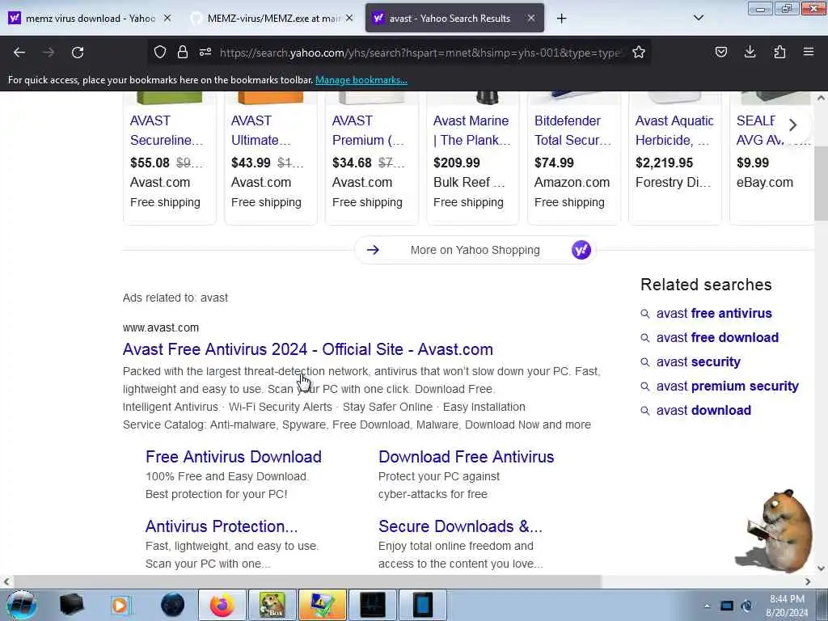Switch to memz virus download tab
The width and height of the screenshot is (828, 621).
[x=90, y=19]
